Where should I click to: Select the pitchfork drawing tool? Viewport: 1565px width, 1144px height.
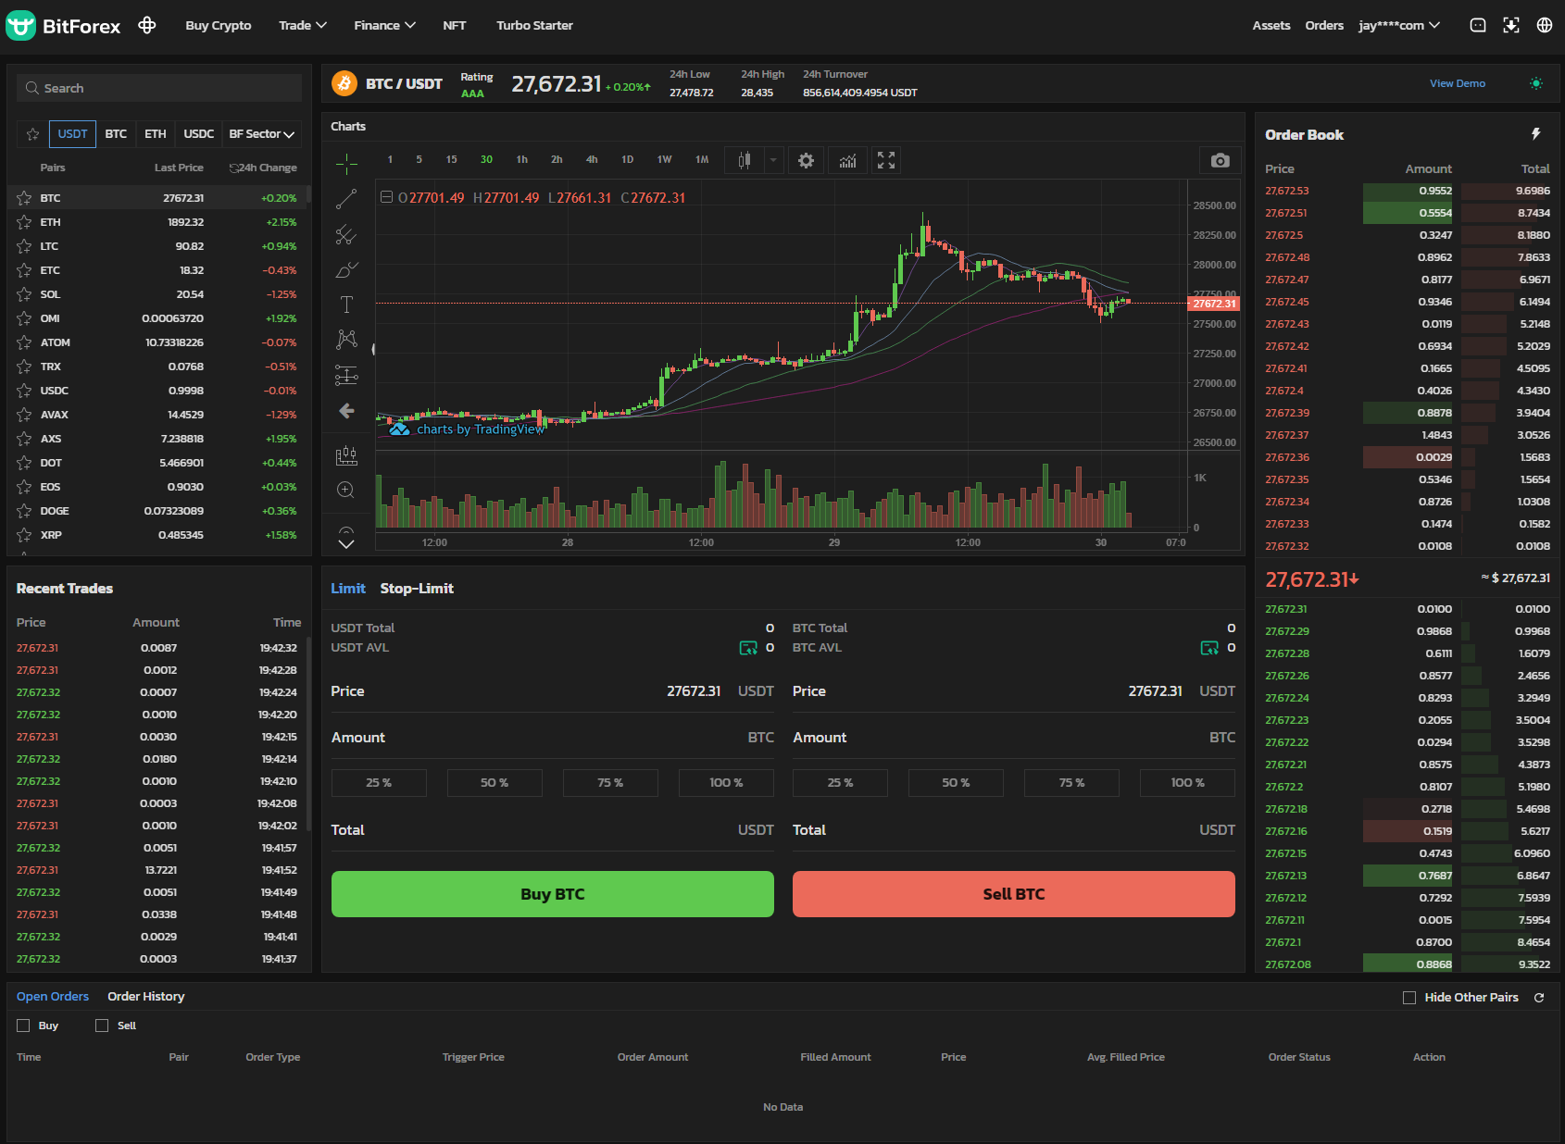346,234
